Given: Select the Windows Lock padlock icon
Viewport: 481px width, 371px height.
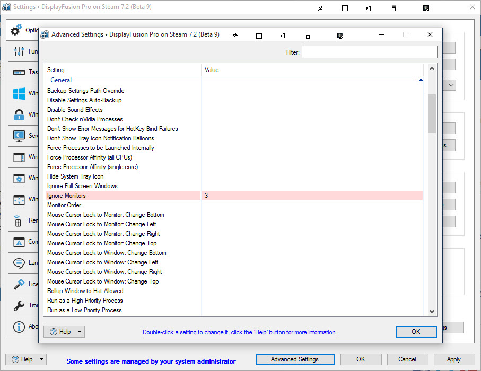Looking at the screenshot, I should (20, 114).
